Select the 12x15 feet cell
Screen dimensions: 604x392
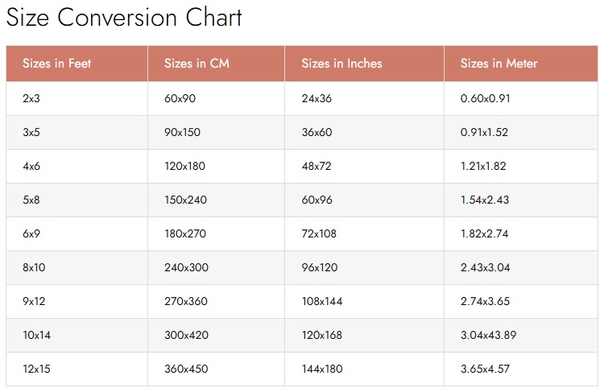coord(77,369)
